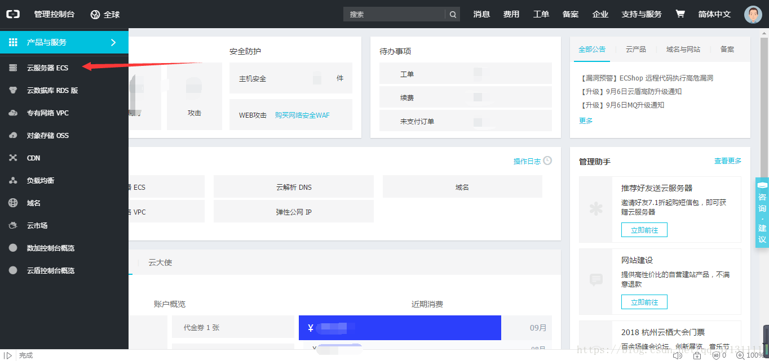The height and width of the screenshot is (361, 769).
Task: Click the 负载均衡 sidebar icon
Action: coord(13,180)
